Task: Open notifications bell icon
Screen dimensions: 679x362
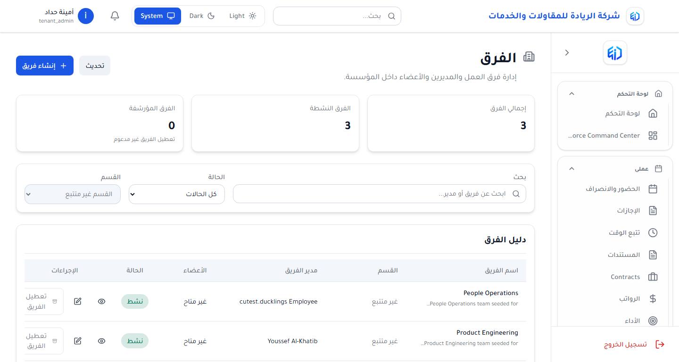Action: tap(115, 16)
